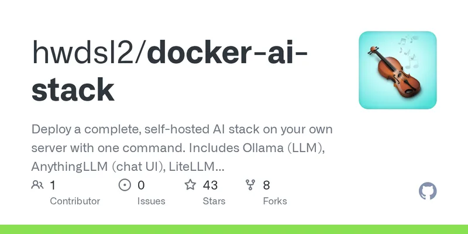Select the Stars label
468x234 pixels.
point(214,201)
